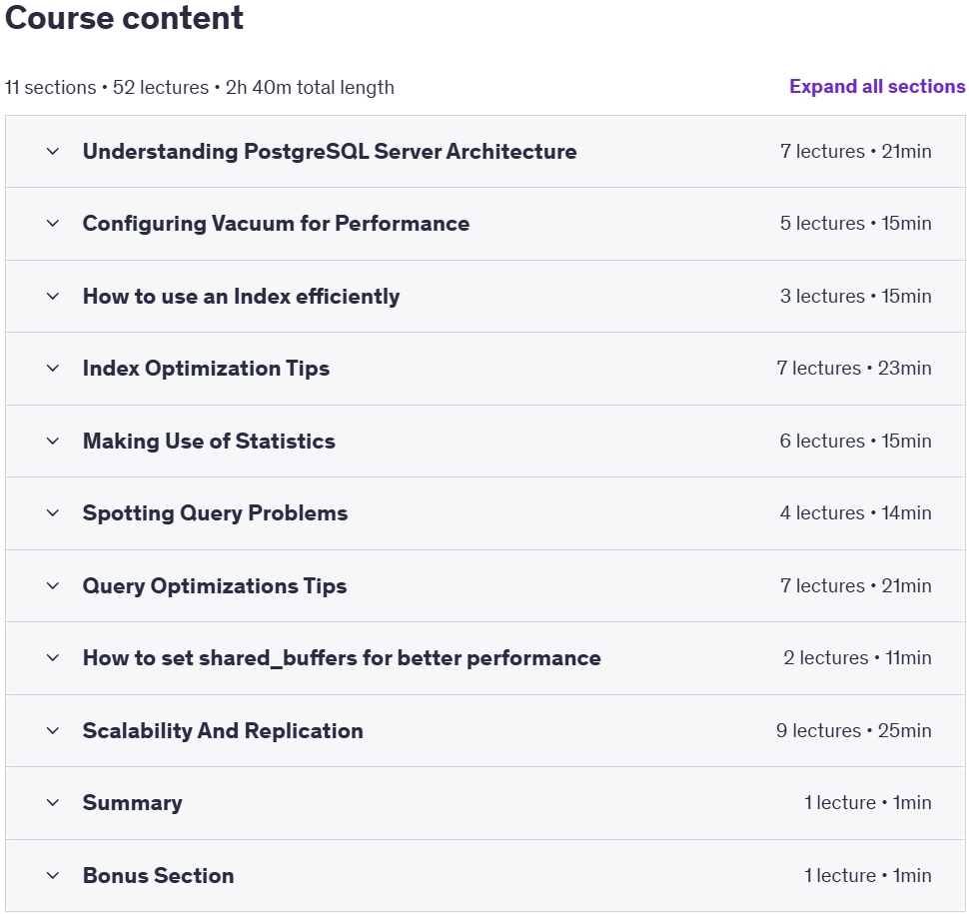
Task: Expand chevron for Spotting Query Problems
Action: [x=53, y=512]
